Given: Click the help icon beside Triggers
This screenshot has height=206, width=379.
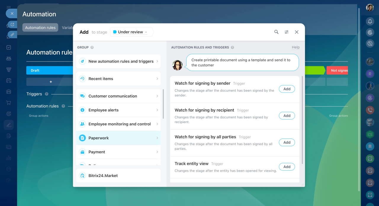Looking at the screenshot, I should [x=46, y=94].
